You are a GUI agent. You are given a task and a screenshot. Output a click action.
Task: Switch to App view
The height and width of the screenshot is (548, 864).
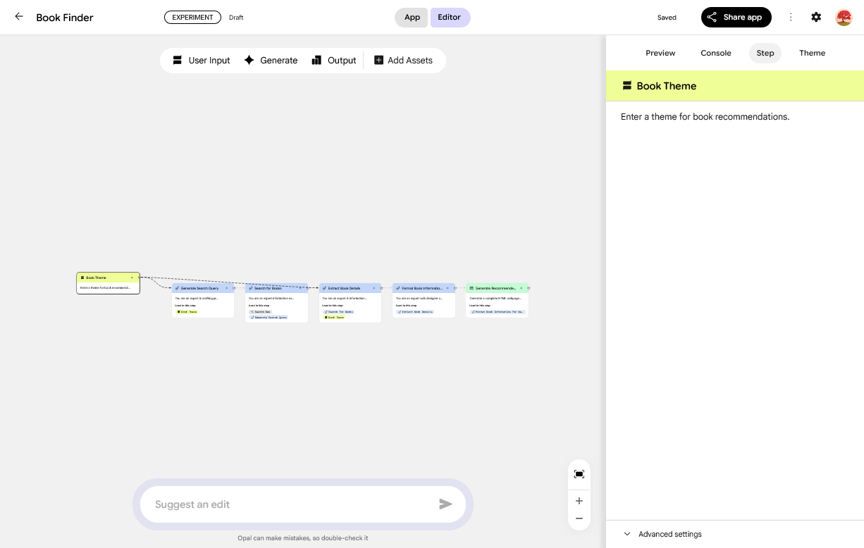click(412, 18)
